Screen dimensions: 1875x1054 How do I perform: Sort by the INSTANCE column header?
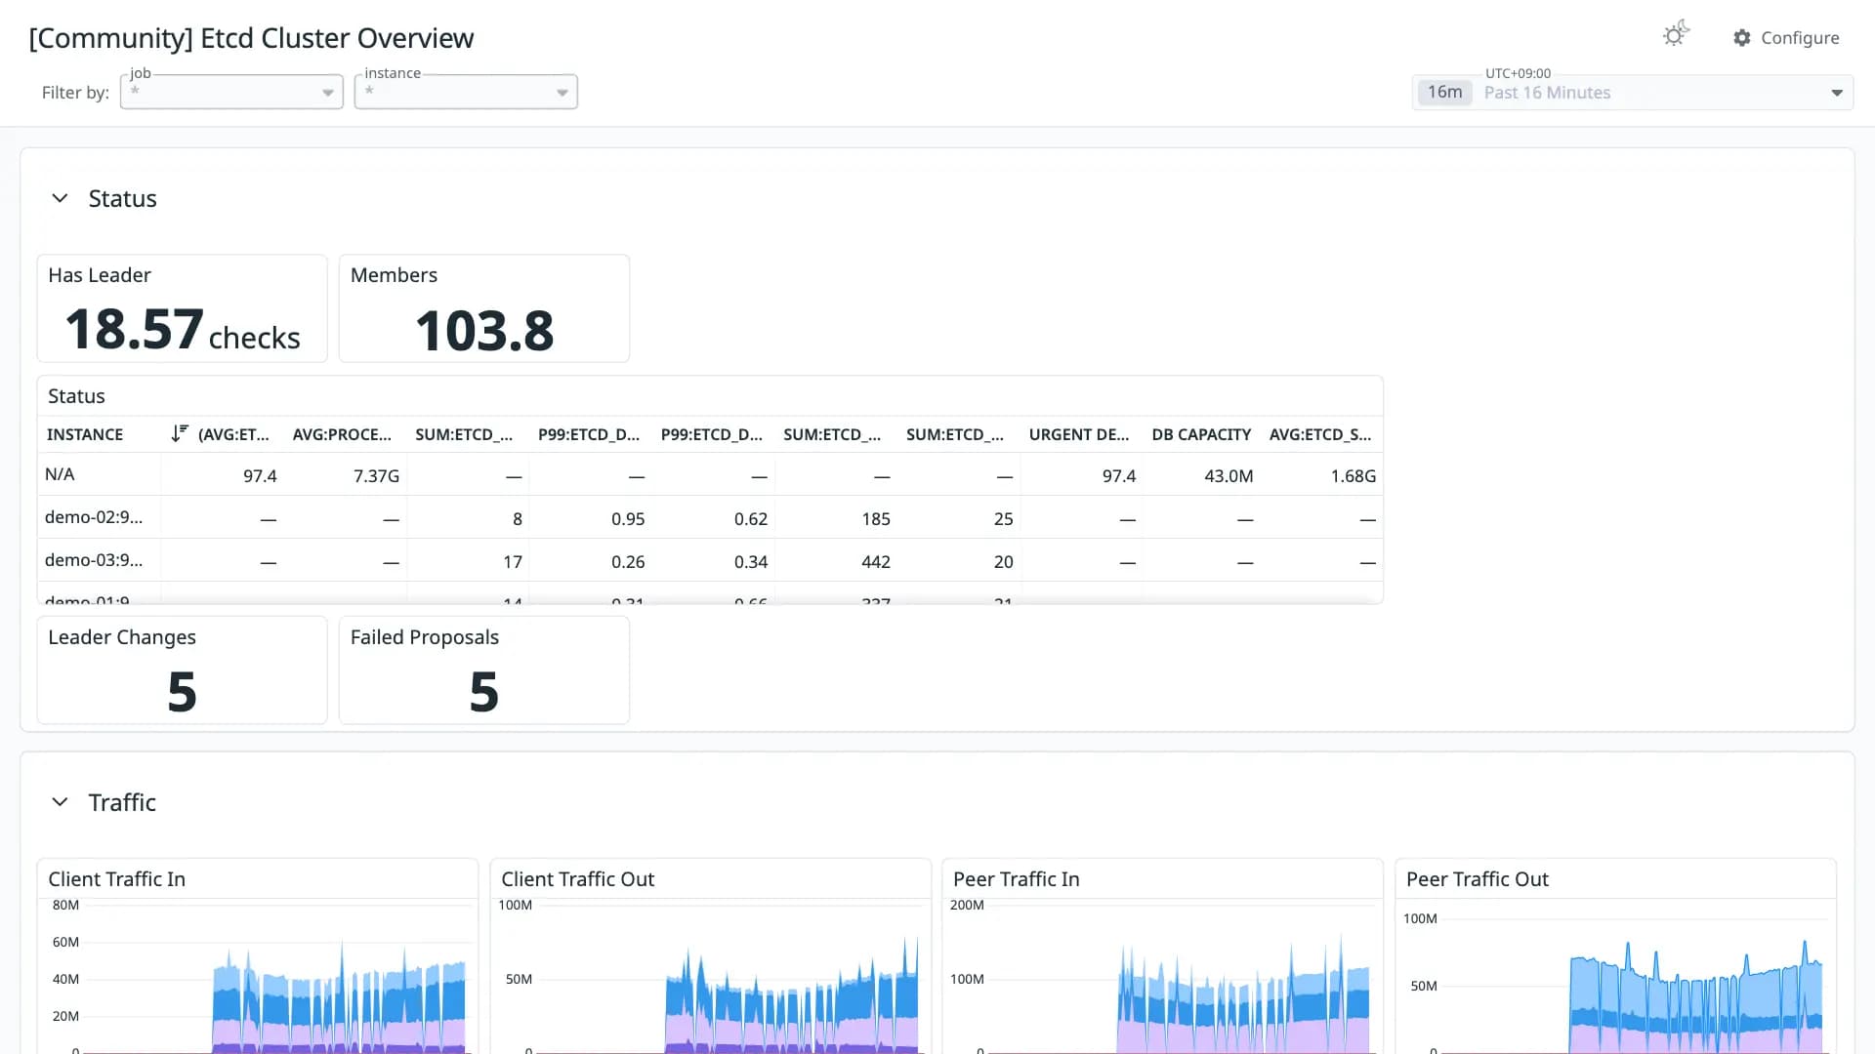click(85, 434)
